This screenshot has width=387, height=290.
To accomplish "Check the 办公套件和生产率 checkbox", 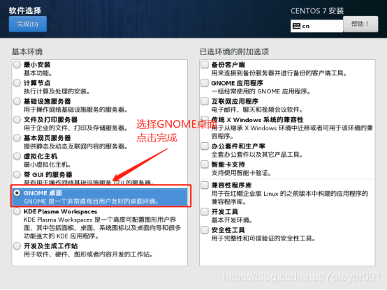I will tap(205, 146).
